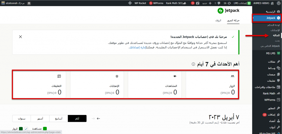Open the 16 pending updates icon

coord(227,3)
